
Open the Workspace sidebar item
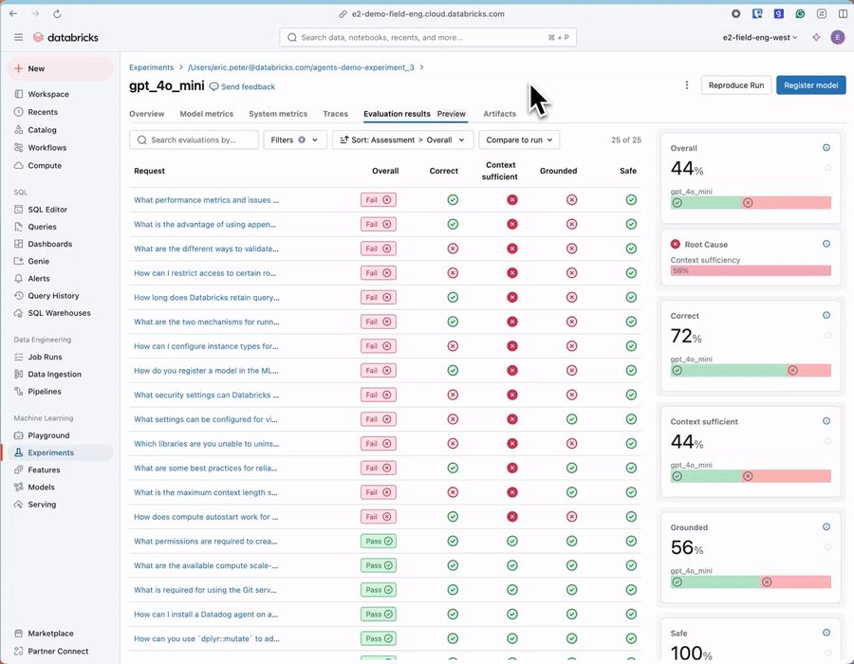click(x=48, y=94)
